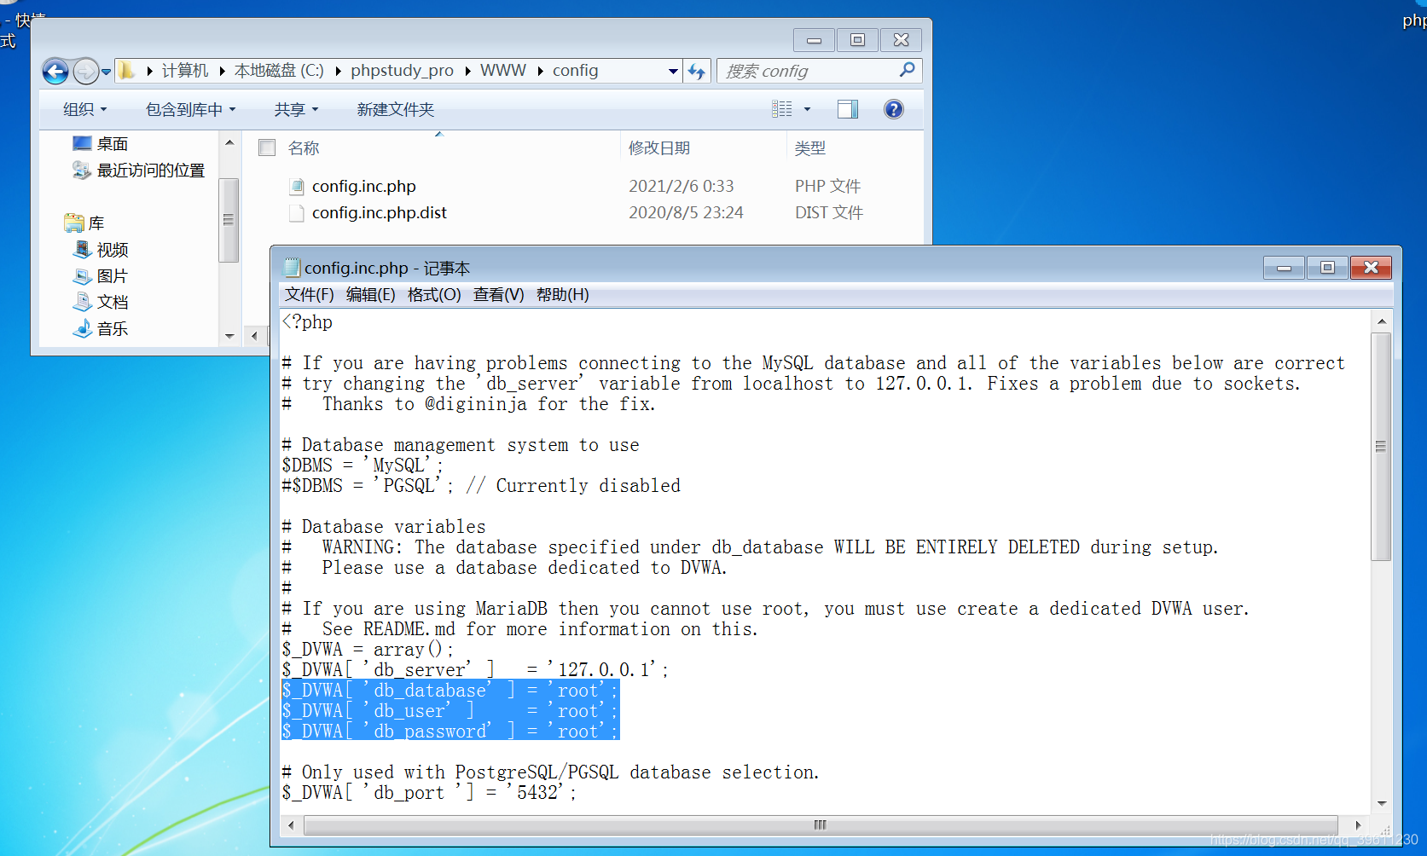
Task: Click file list horizontal scroll left arrow
Action: click(x=254, y=336)
